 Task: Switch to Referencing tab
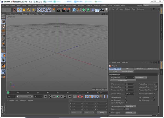[153, 69]
